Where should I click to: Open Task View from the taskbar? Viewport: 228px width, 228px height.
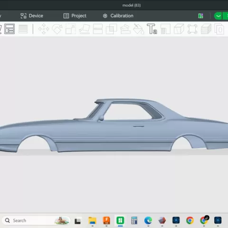point(77,220)
